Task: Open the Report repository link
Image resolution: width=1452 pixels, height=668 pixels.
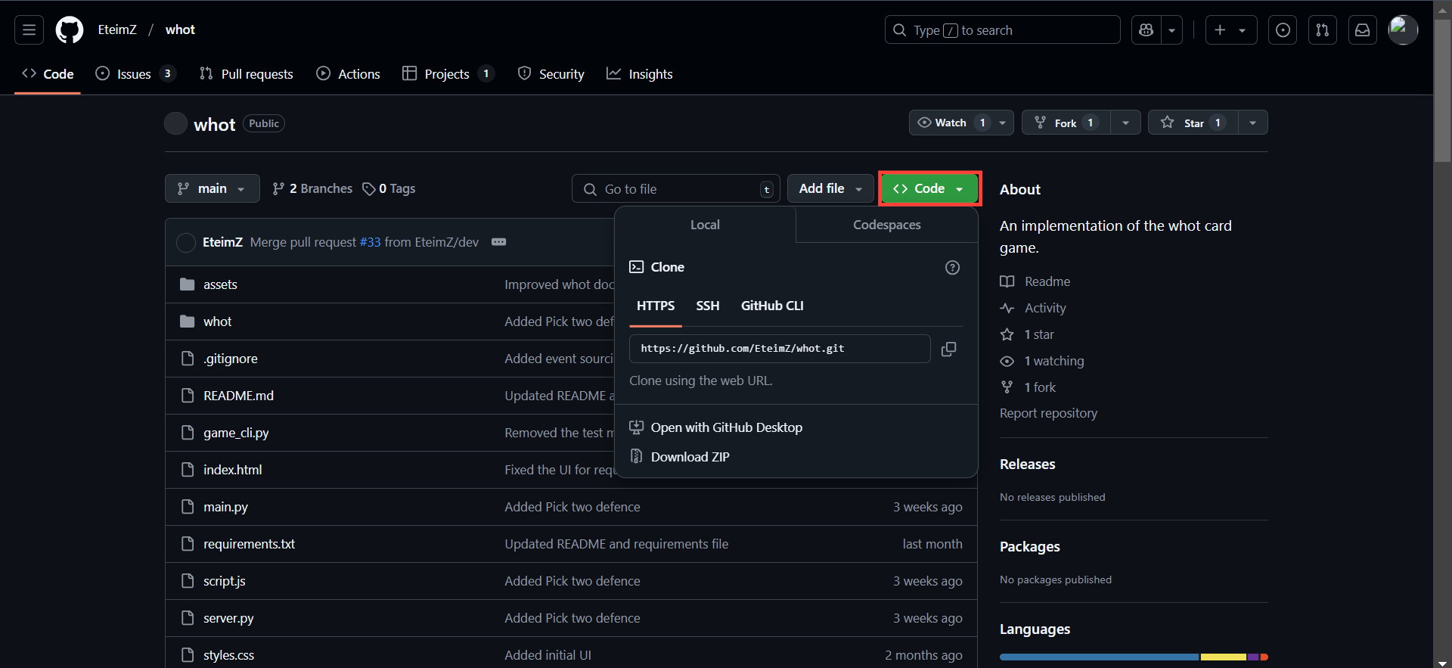Action: (1048, 413)
